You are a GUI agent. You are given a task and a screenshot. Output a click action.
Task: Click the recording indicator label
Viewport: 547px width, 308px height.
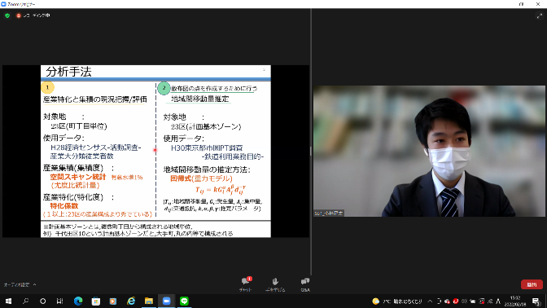tap(33, 15)
